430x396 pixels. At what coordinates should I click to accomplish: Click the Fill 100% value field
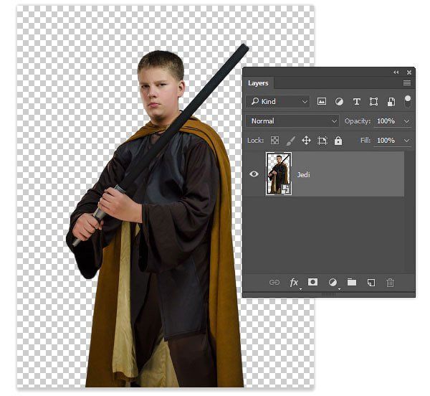tap(386, 141)
